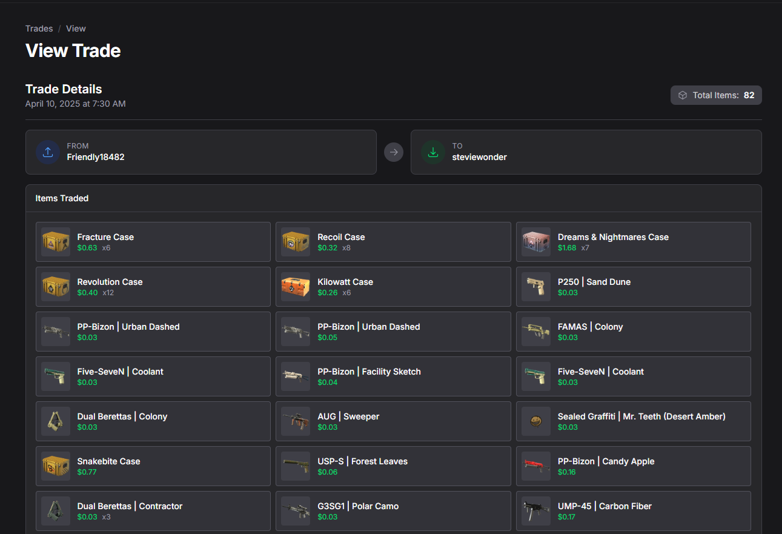Click the Total Items 82 badge
Viewport: 782px width, 534px height.
point(716,95)
